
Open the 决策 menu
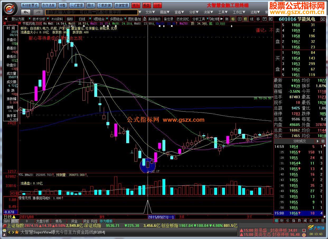208,12
